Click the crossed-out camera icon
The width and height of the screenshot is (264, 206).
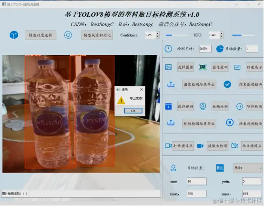coord(235,145)
